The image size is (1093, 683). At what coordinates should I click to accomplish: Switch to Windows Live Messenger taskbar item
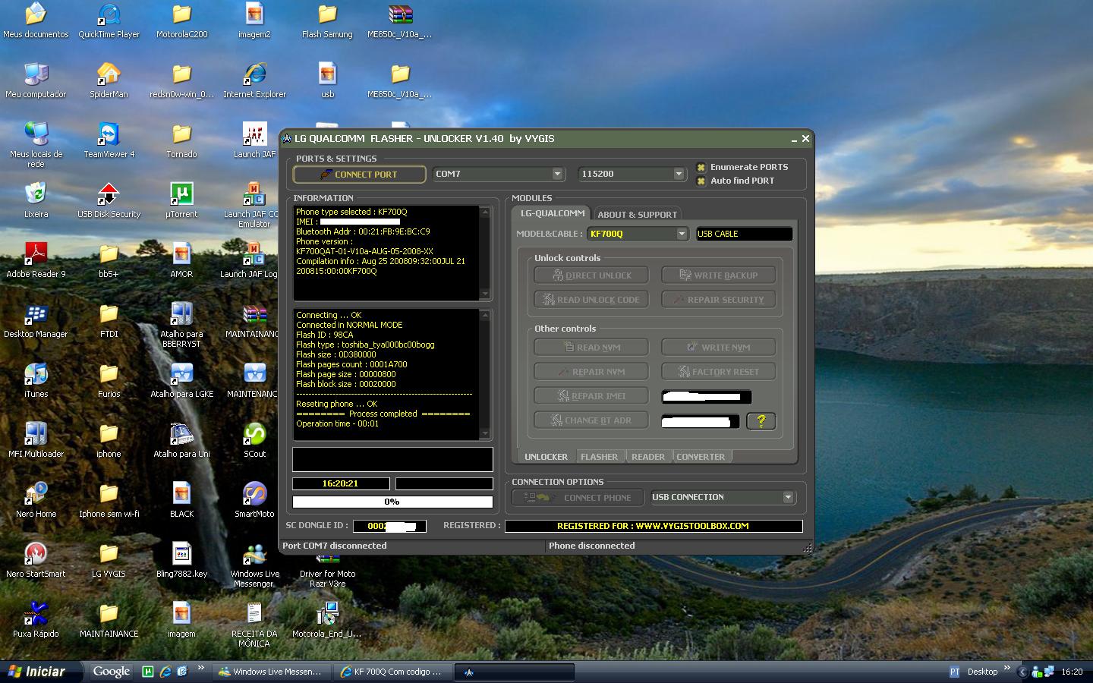271,672
